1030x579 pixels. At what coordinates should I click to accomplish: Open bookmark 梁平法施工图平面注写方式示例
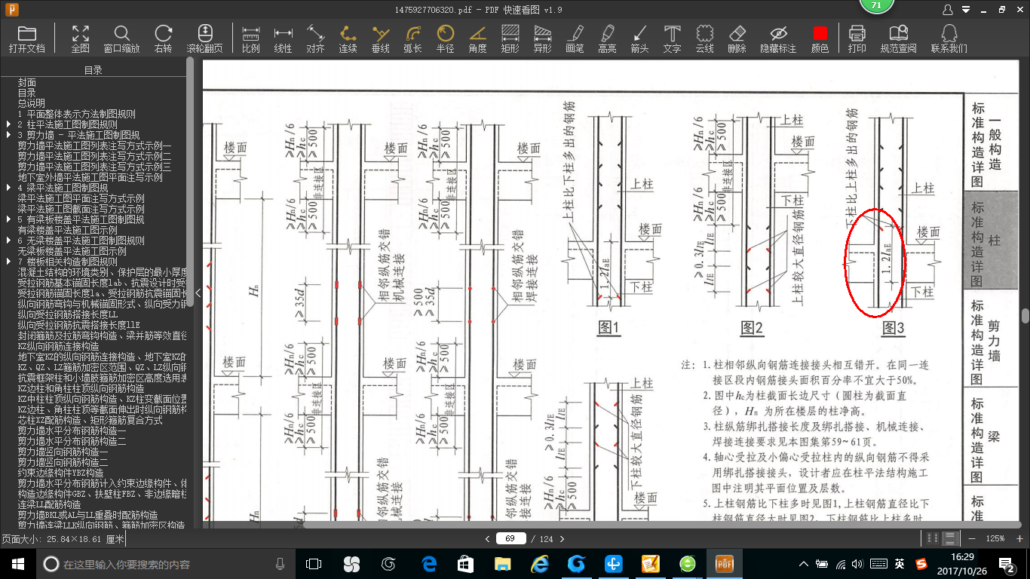click(81, 198)
